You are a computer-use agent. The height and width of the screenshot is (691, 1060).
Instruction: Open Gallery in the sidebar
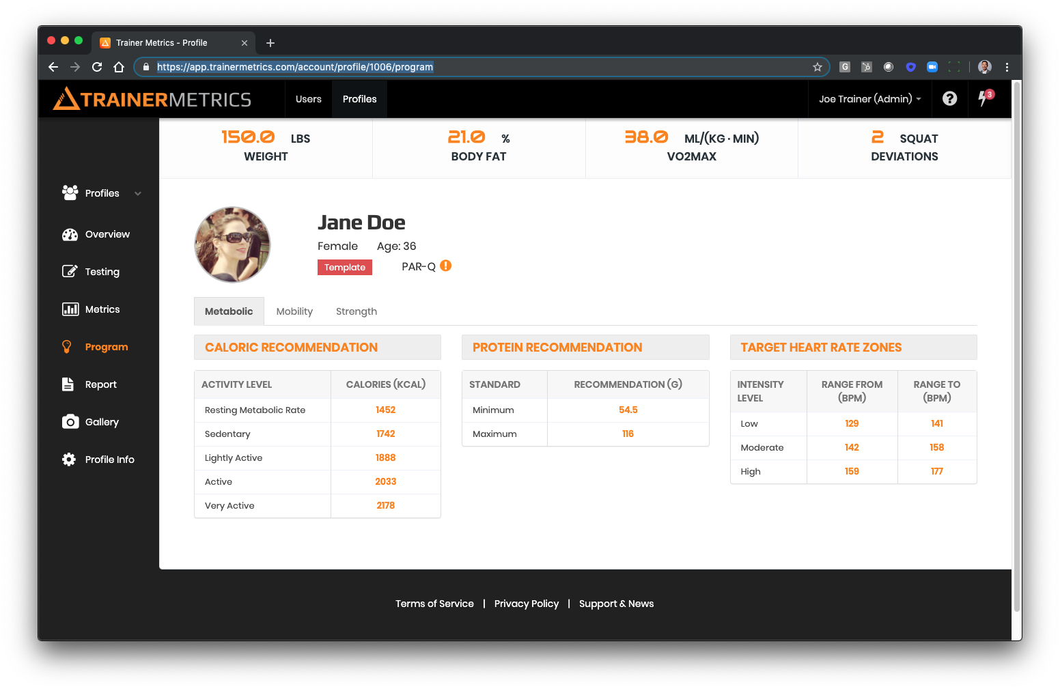pos(102,422)
